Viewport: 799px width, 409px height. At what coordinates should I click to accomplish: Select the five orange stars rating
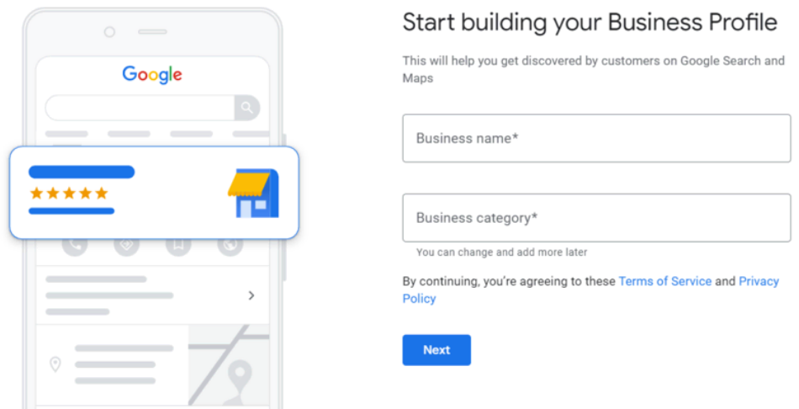[x=69, y=194]
